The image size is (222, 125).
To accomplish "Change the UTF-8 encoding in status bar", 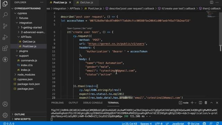I will coord(159,124).
